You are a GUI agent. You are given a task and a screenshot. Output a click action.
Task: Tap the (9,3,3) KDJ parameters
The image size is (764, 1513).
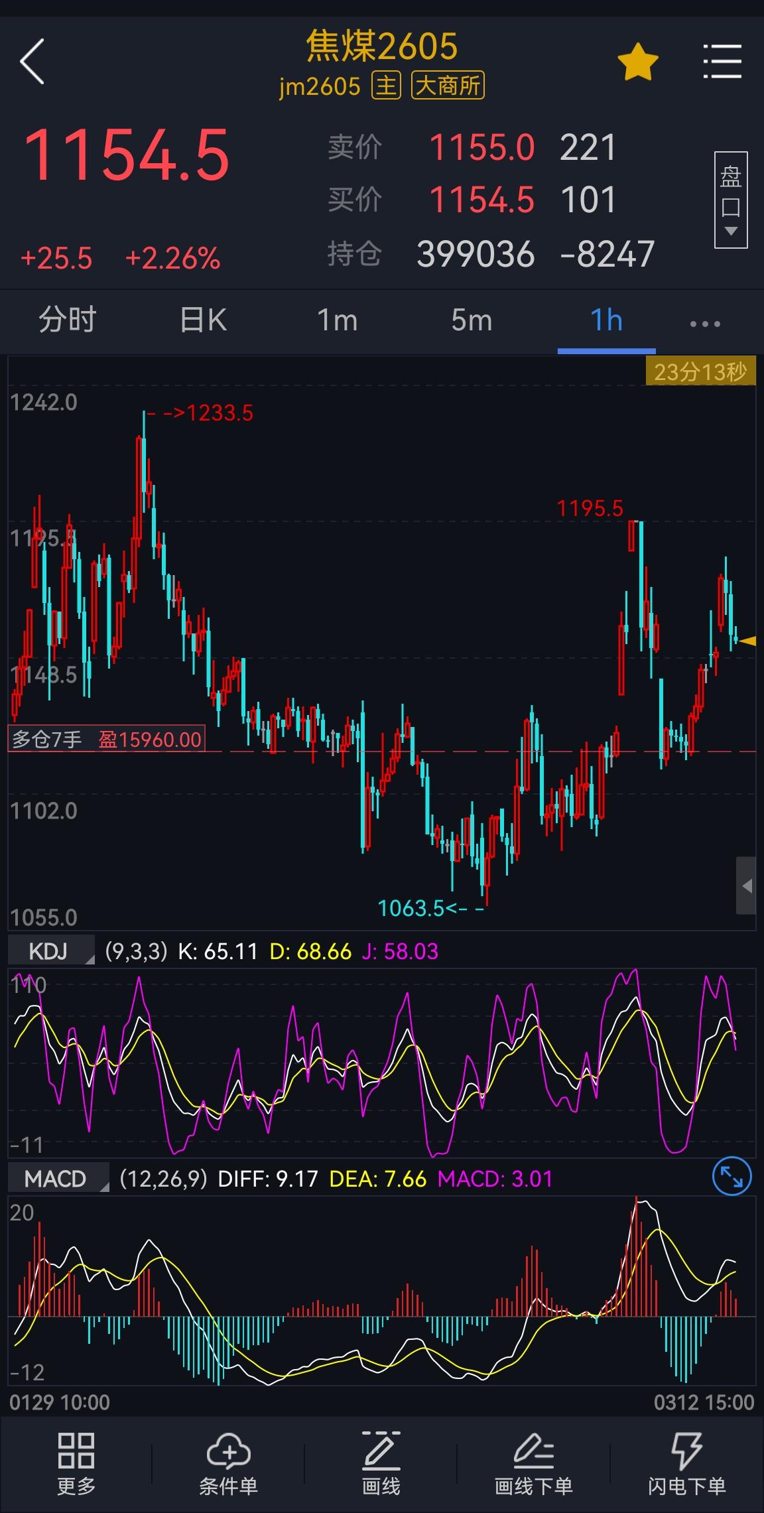(137, 951)
